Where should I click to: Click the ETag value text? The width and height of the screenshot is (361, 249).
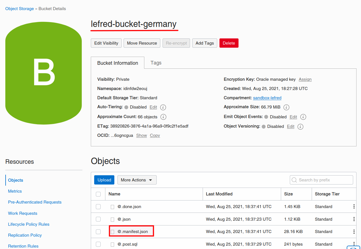(149, 126)
